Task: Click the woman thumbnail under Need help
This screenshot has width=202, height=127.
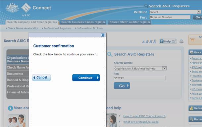Action: coord(111,120)
